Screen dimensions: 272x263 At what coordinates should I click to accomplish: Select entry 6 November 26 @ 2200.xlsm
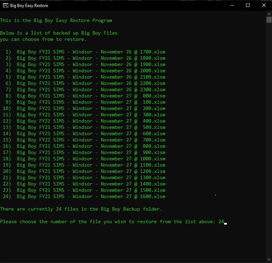pos(85,83)
